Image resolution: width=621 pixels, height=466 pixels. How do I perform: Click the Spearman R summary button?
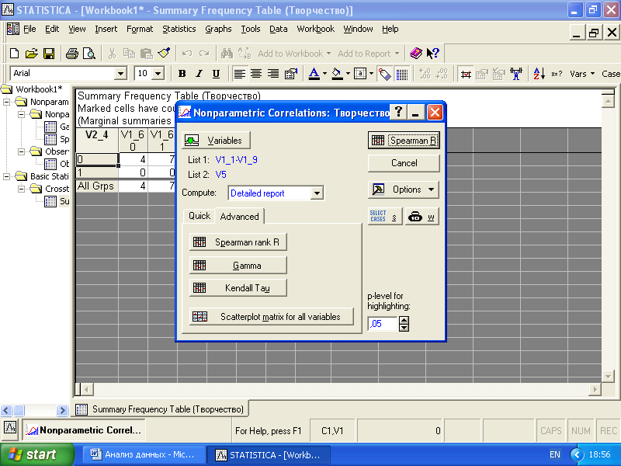tap(404, 141)
